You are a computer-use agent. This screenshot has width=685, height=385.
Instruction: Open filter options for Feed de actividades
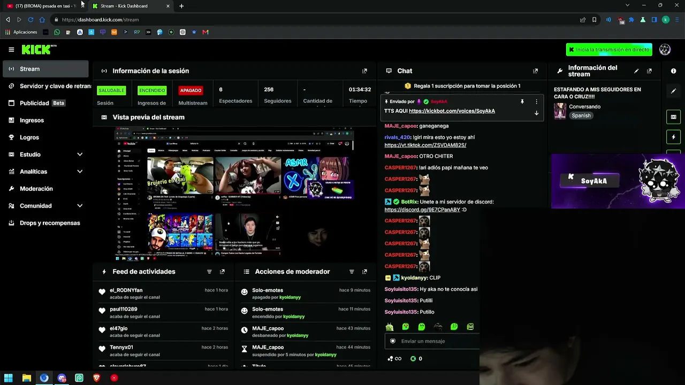[209, 272]
